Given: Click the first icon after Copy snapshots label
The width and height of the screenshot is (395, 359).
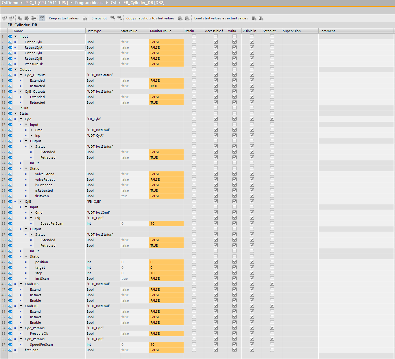Looking at the screenshot, I should pyautogui.click(x=180, y=18).
